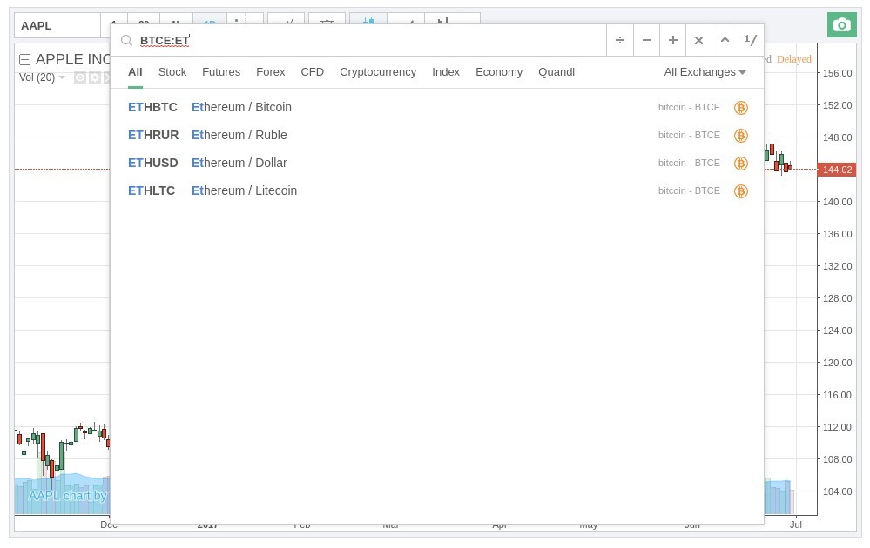
Task: Click the Jul label on time axis
Action: (x=796, y=525)
